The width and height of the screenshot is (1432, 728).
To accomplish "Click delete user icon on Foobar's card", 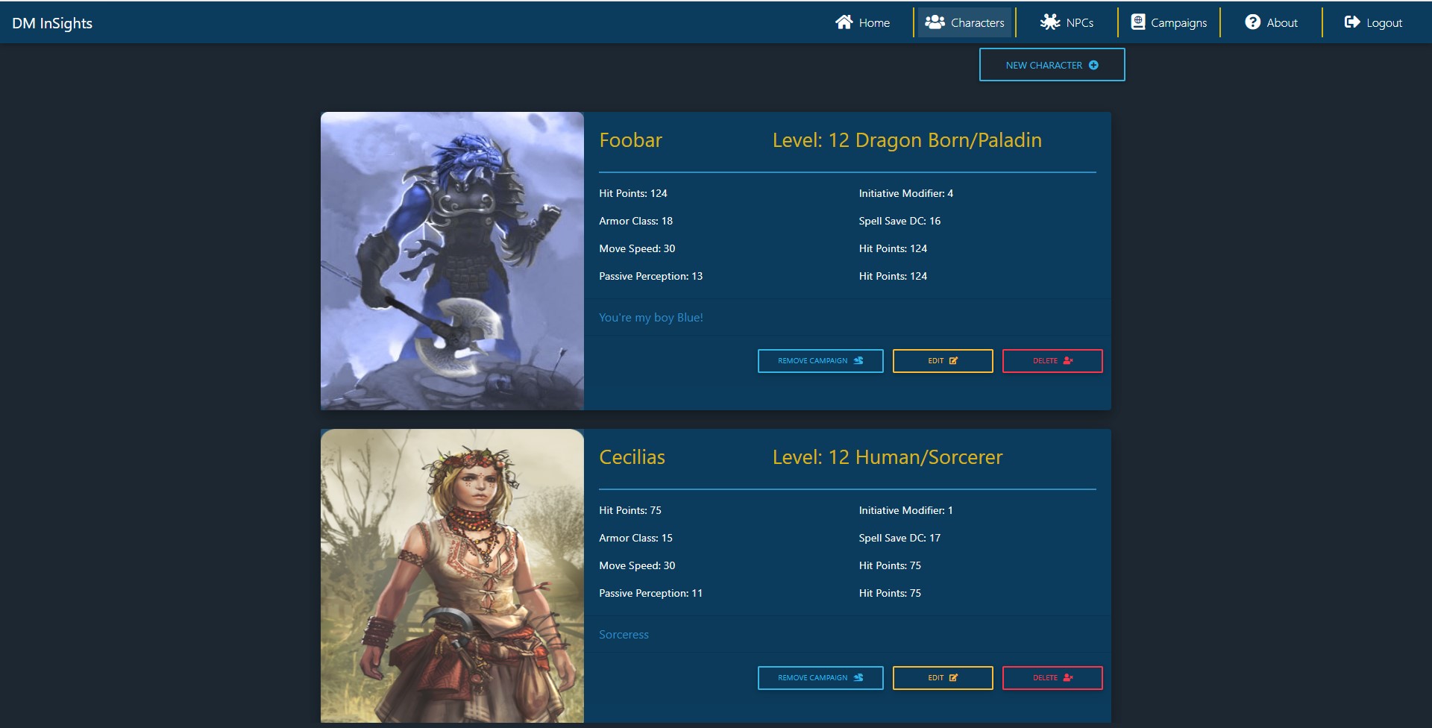I will point(1068,361).
